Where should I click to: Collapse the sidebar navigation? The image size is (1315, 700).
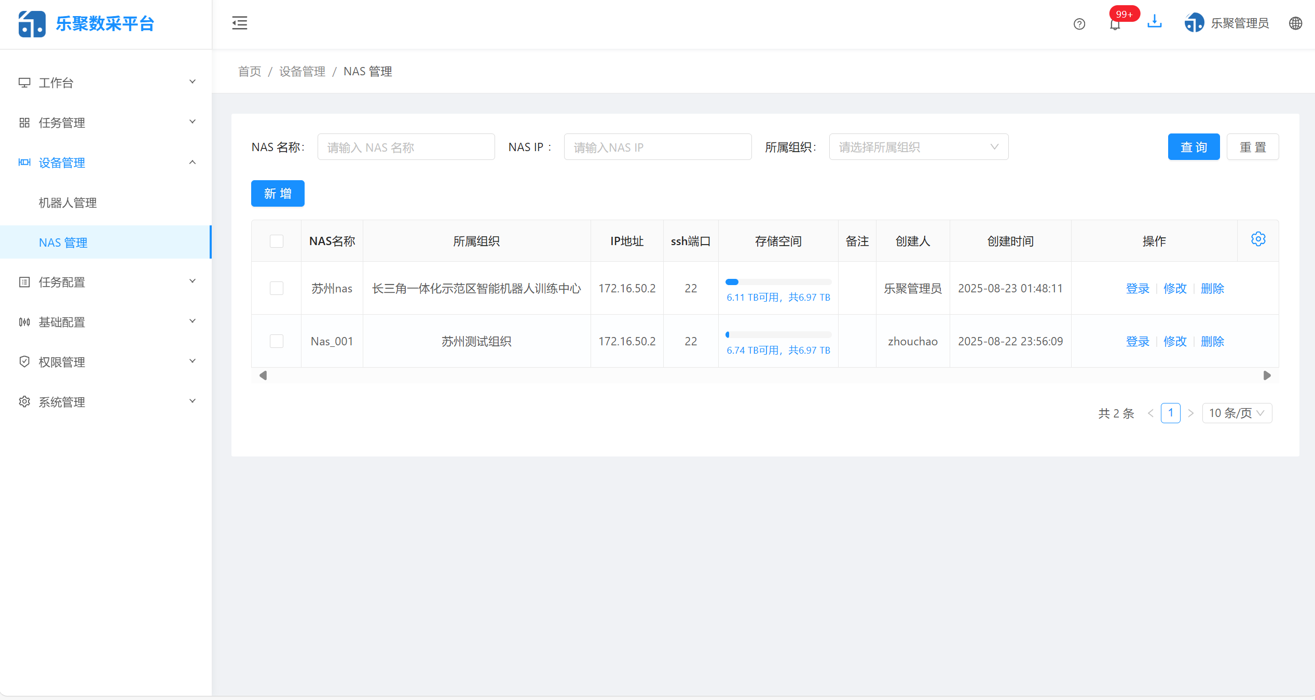(239, 23)
